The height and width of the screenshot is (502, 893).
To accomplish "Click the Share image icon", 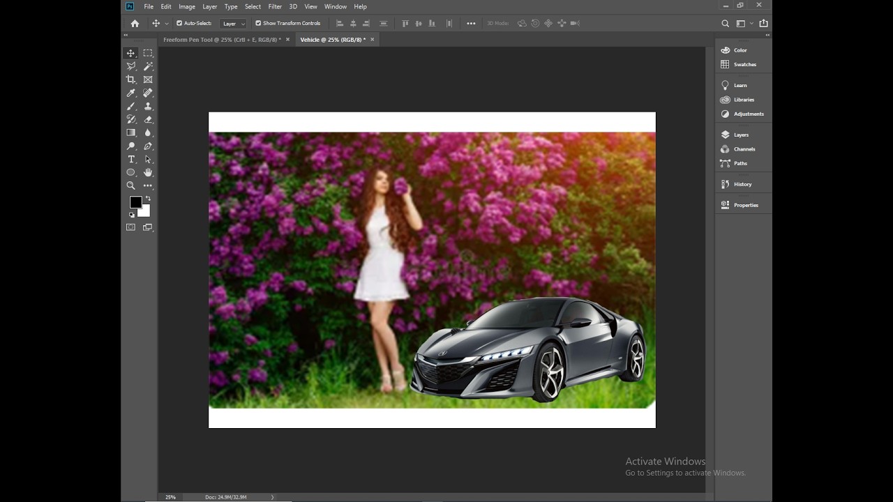I will tap(763, 23).
